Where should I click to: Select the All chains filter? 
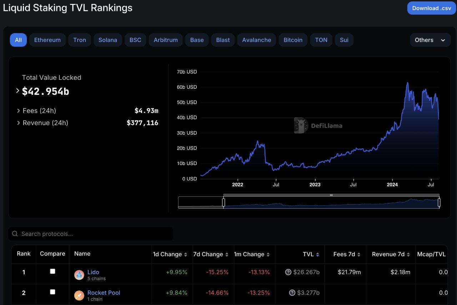tap(18, 40)
